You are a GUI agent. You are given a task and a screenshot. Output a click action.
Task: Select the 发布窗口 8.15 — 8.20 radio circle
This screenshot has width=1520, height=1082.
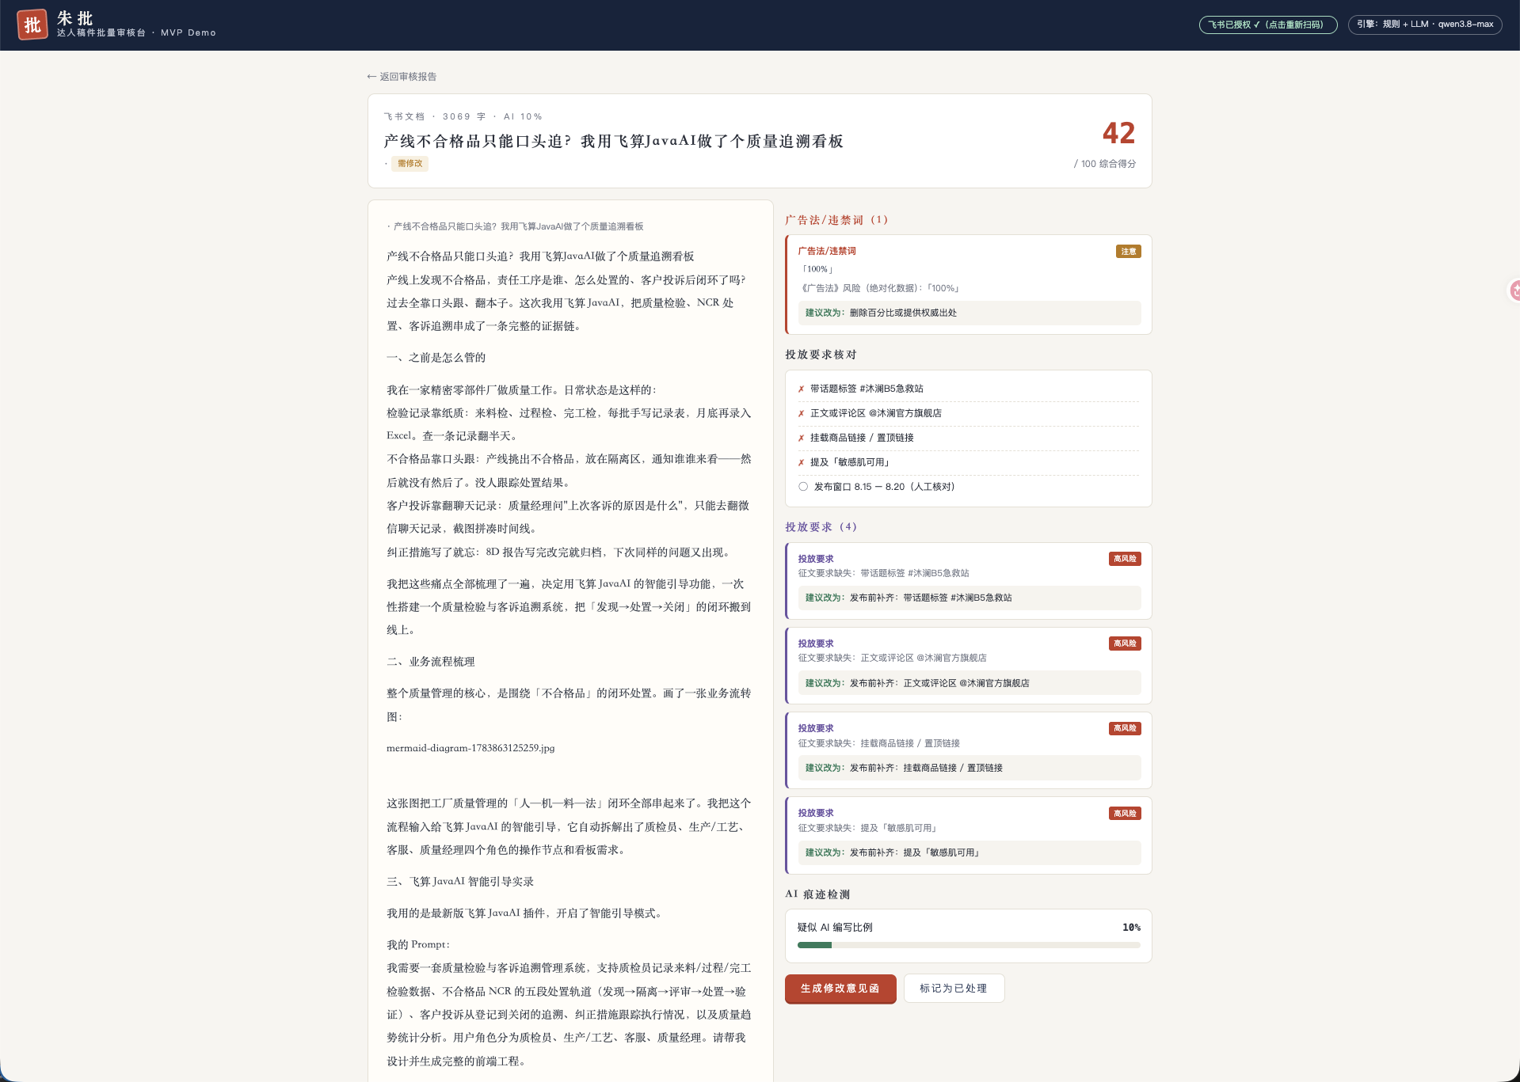803,487
